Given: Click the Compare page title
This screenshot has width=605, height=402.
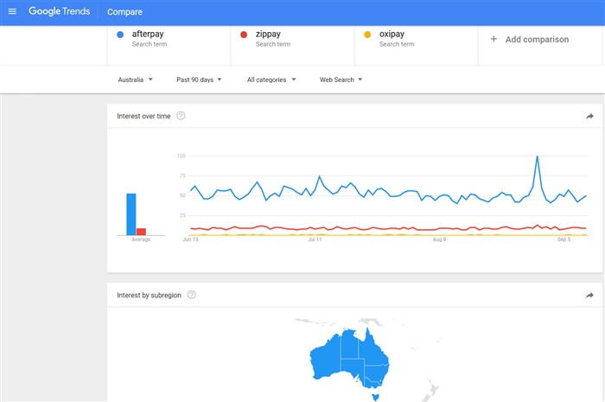Looking at the screenshot, I should pos(124,12).
